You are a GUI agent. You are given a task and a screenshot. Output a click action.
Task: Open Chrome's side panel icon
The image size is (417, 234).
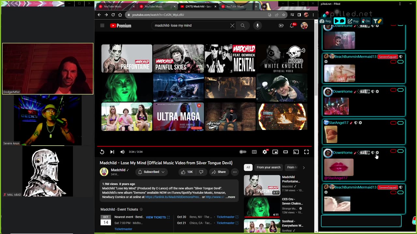pyautogui.click(x=299, y=15)
